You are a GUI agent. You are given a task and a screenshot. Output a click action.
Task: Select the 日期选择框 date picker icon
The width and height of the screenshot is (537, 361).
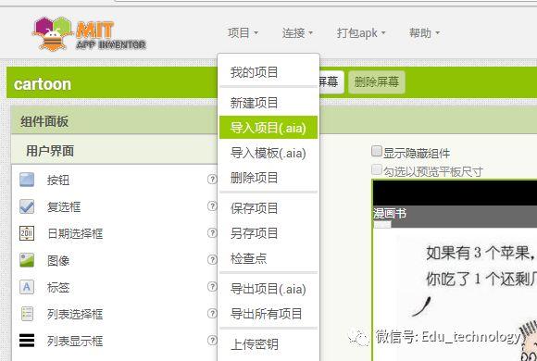27,233
